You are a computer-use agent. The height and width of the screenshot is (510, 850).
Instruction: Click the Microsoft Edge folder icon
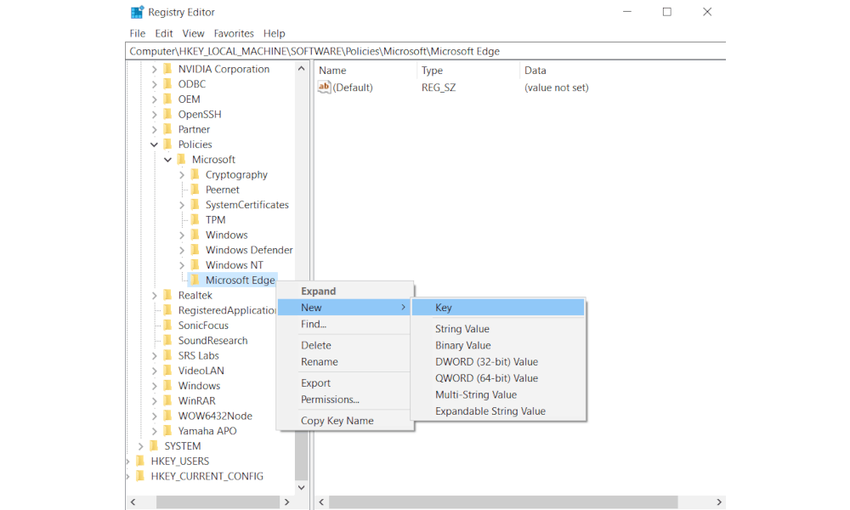point(195,280)
